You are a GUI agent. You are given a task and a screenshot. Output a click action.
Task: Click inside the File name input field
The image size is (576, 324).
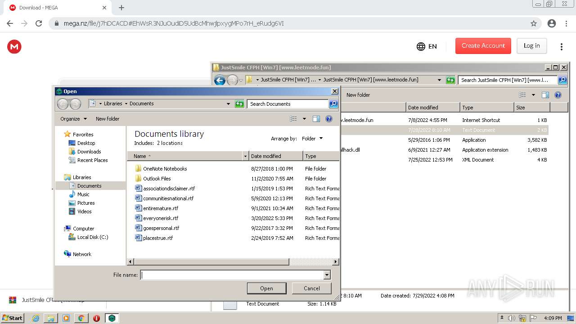[233, 275]
